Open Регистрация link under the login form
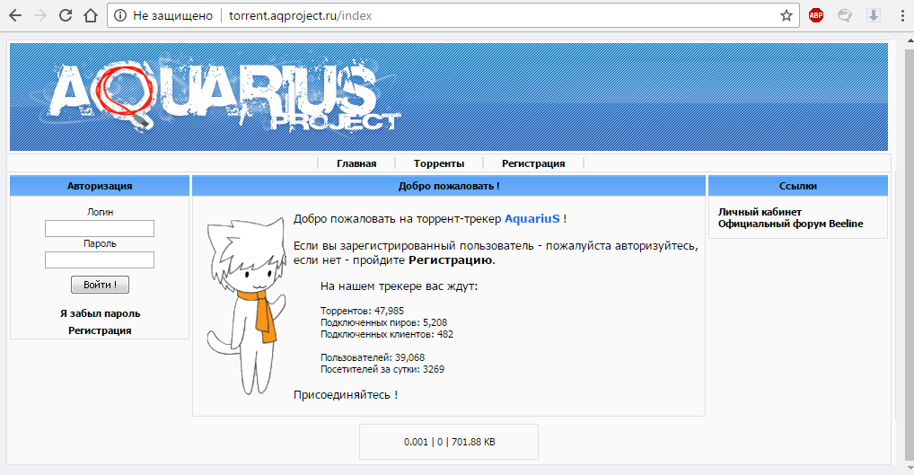The image size is (914, 475). click(100, 330)
